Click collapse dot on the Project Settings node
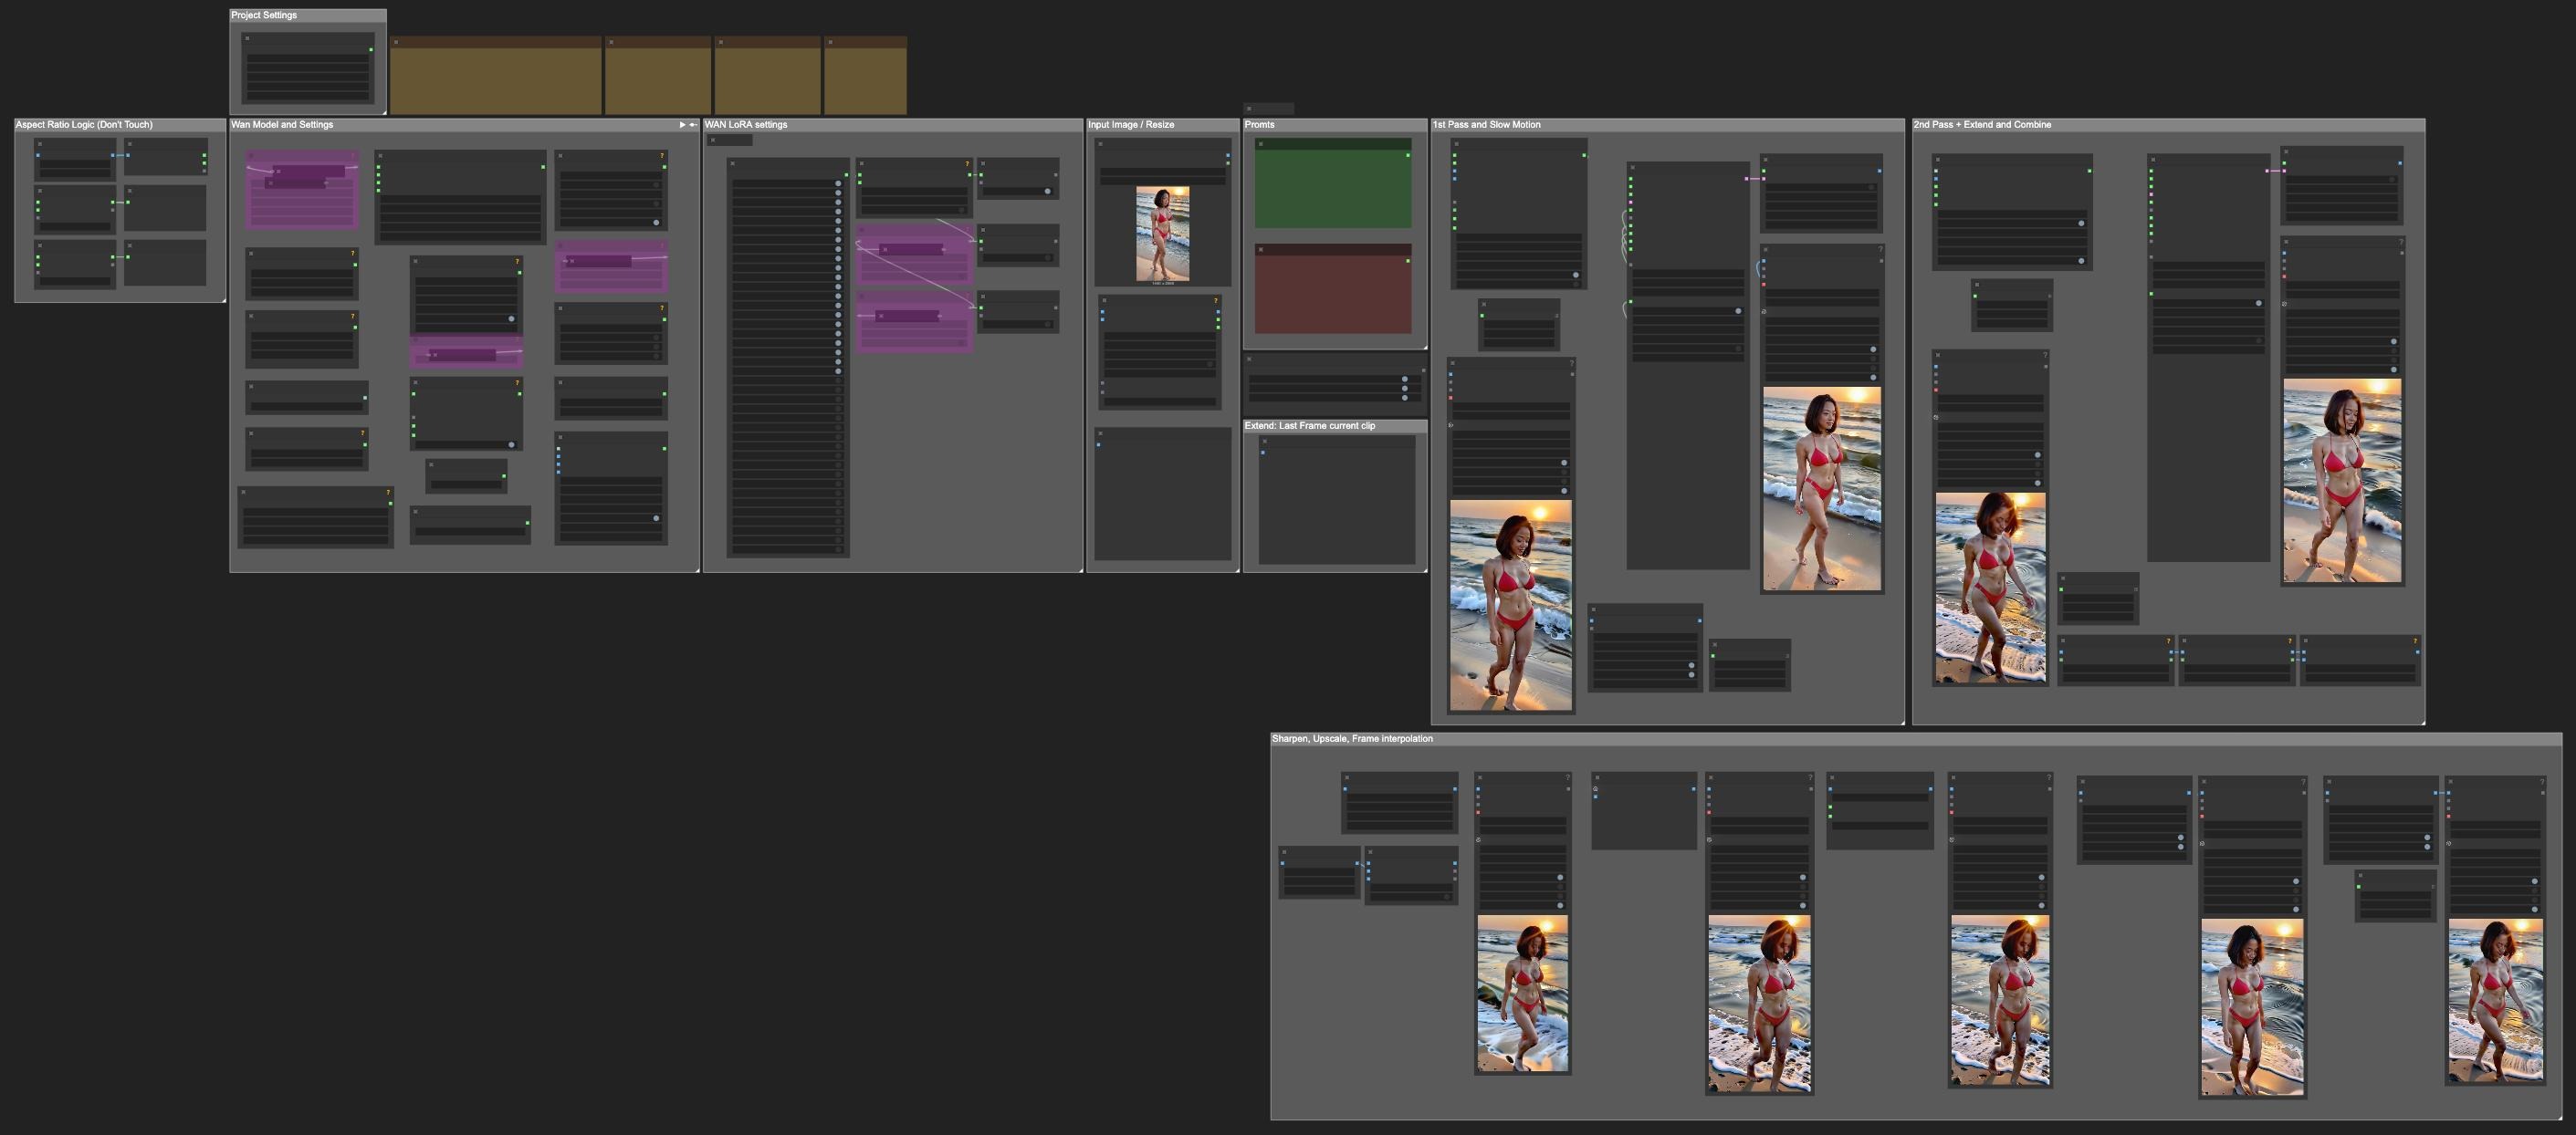Image resolution: width=2576 pixels, height=1135 pixels. (x=248, y=38)
